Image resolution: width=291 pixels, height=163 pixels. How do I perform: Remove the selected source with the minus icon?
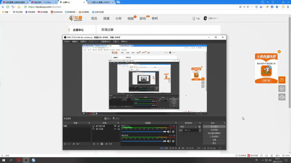point(98,144)
